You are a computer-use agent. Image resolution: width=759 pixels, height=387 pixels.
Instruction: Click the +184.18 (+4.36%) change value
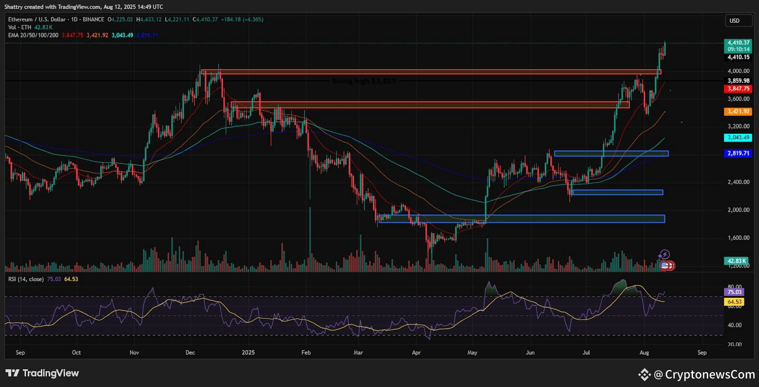point(242,19)
